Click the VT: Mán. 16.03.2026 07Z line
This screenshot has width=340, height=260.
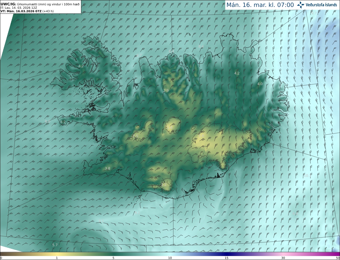point(27,11)
